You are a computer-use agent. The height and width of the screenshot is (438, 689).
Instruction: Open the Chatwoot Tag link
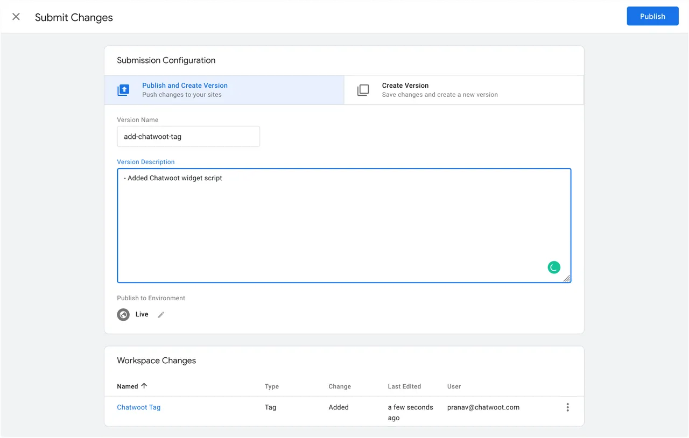point(139,407)
